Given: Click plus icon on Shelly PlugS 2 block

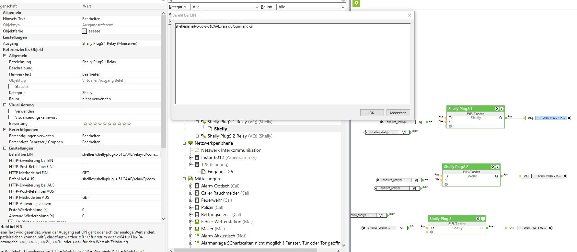Looking at the screenshot, I should pos(446,184).
